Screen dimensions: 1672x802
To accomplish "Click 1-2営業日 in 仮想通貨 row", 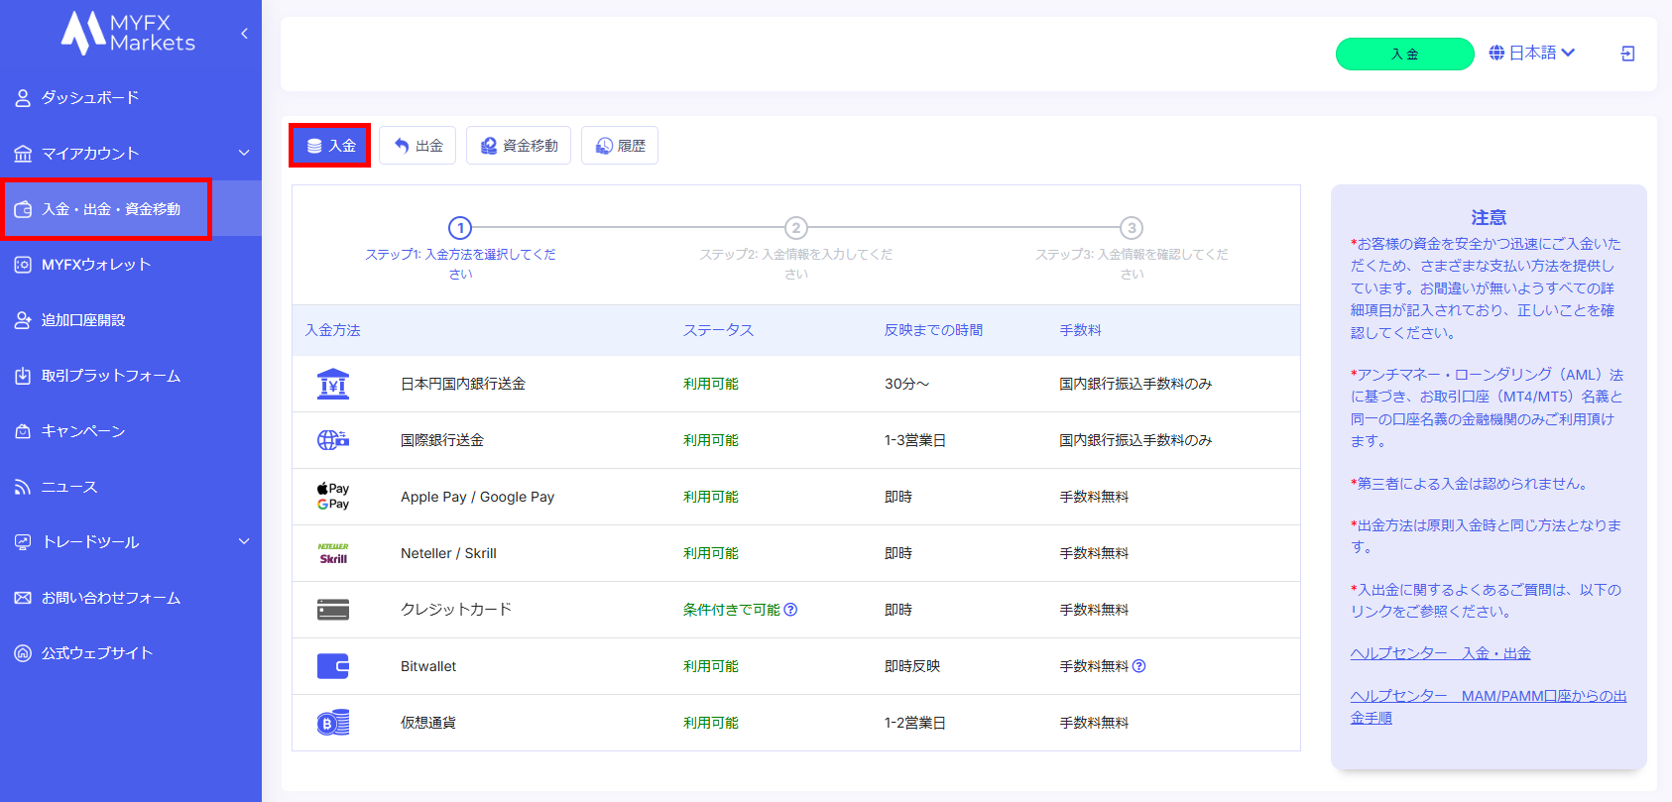I will point(915,723).
